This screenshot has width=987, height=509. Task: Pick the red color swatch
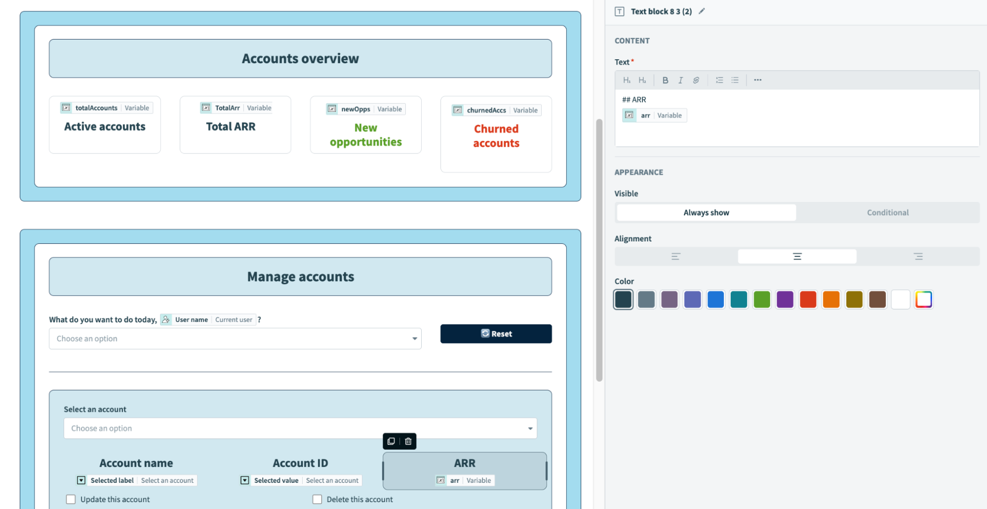(x=808, y=299)
